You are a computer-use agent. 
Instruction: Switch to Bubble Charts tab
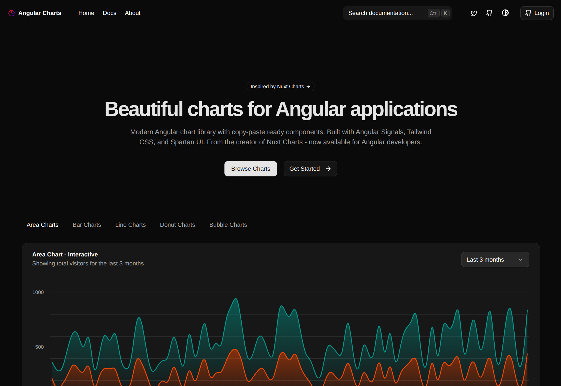pyautogui.click(x=228, y=225)
